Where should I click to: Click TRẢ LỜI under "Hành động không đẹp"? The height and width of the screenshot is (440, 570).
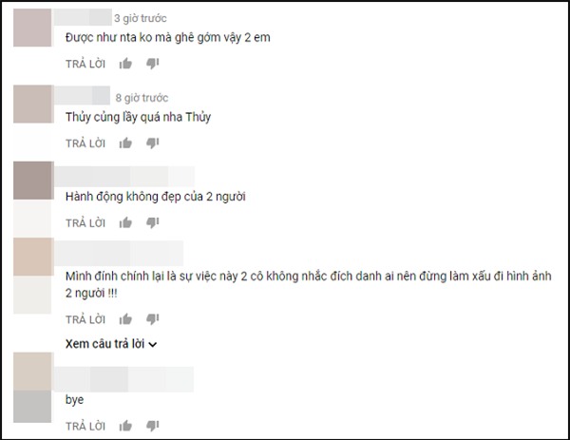(x=85, y=223)
